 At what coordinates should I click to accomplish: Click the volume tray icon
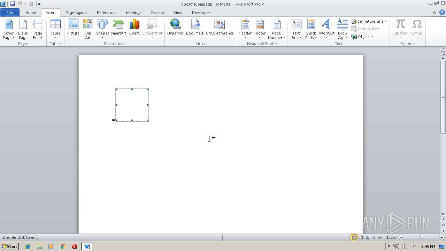404,246
